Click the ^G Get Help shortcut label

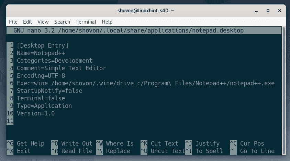tap(25, 143)
